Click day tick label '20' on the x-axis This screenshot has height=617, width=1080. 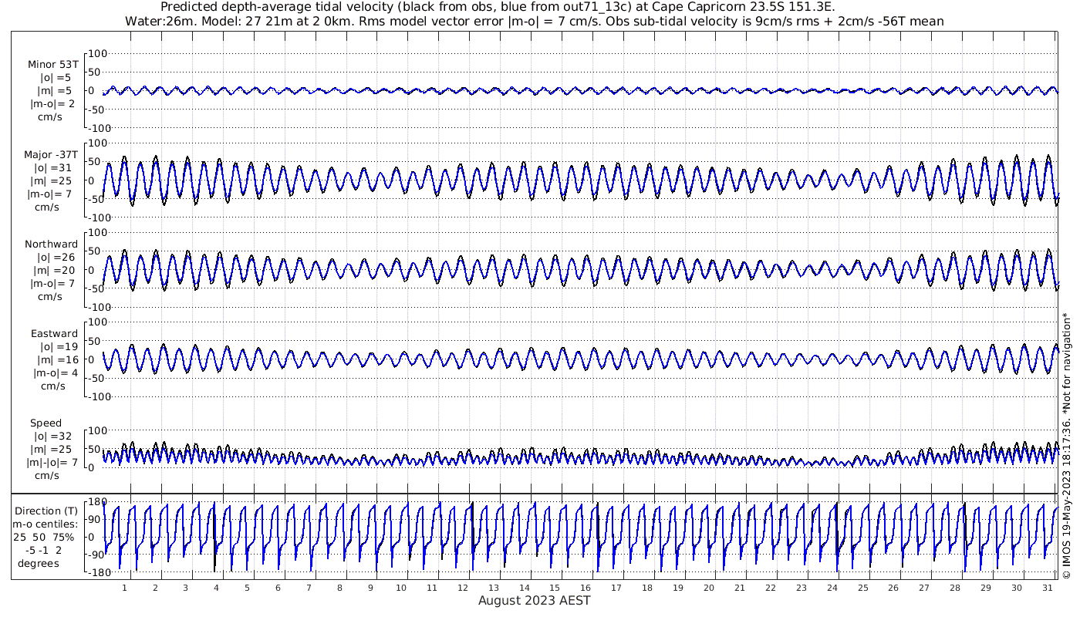[x=709, y=588]
